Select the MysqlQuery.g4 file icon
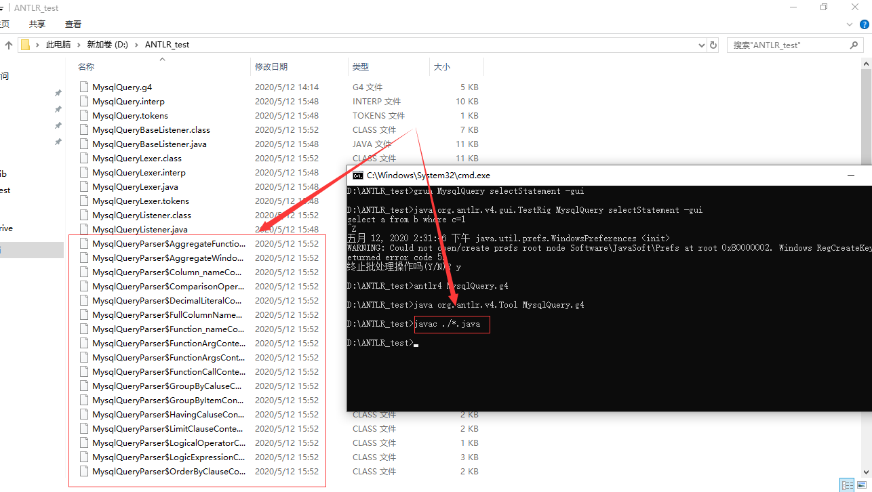 pos(84,87)
